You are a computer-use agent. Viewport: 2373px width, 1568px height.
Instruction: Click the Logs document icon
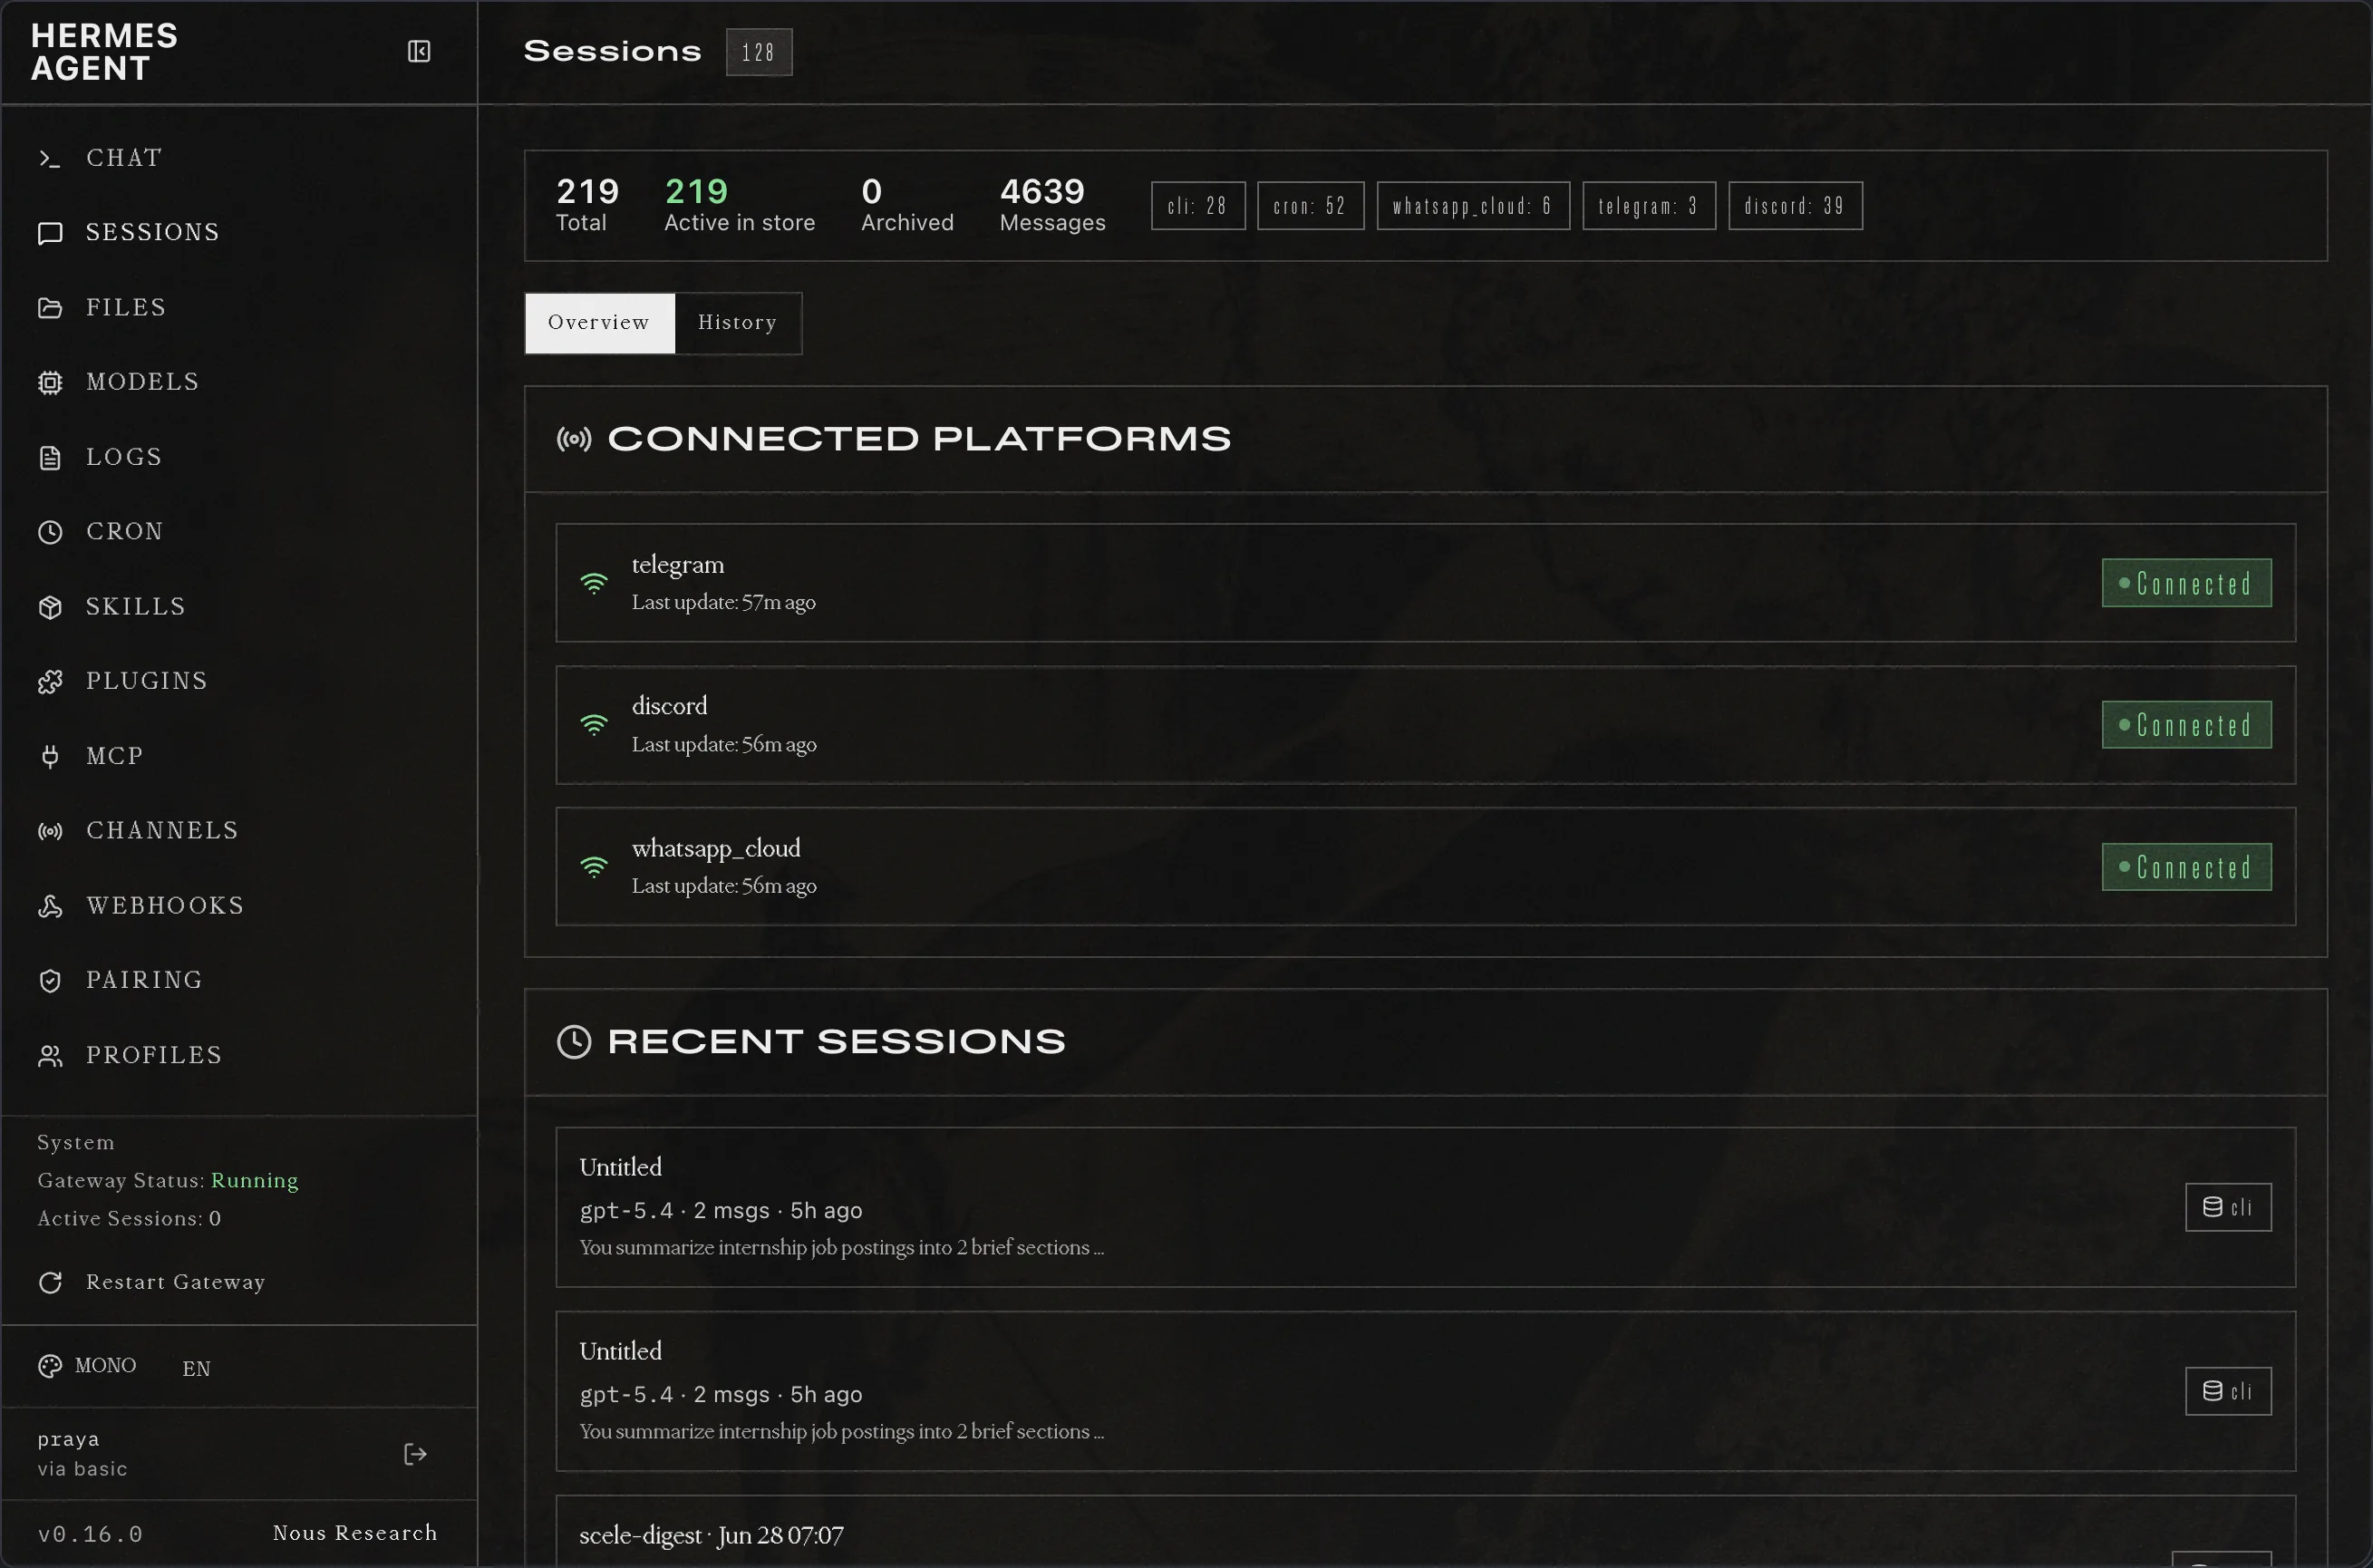(x=50, y=457)
